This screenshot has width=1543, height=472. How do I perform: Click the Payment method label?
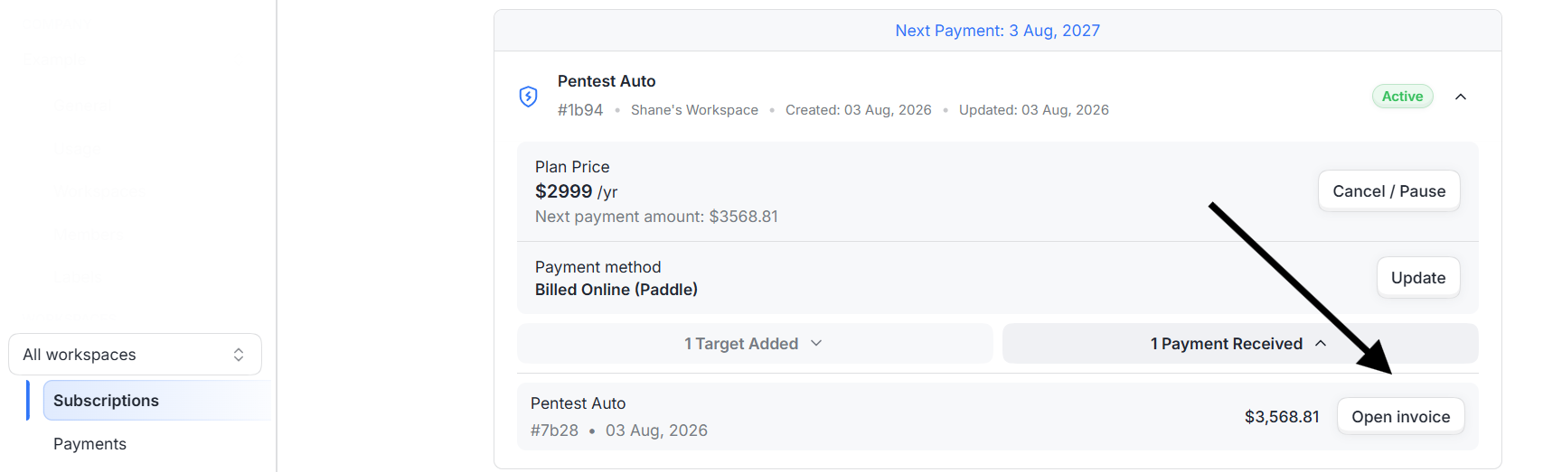tap(597, 267)
